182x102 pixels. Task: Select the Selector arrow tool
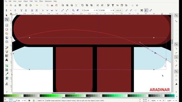[7, 15]
